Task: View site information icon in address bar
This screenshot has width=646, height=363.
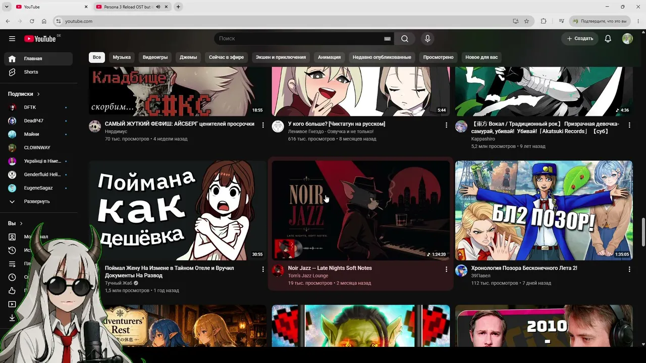Action: pos(59,21)
